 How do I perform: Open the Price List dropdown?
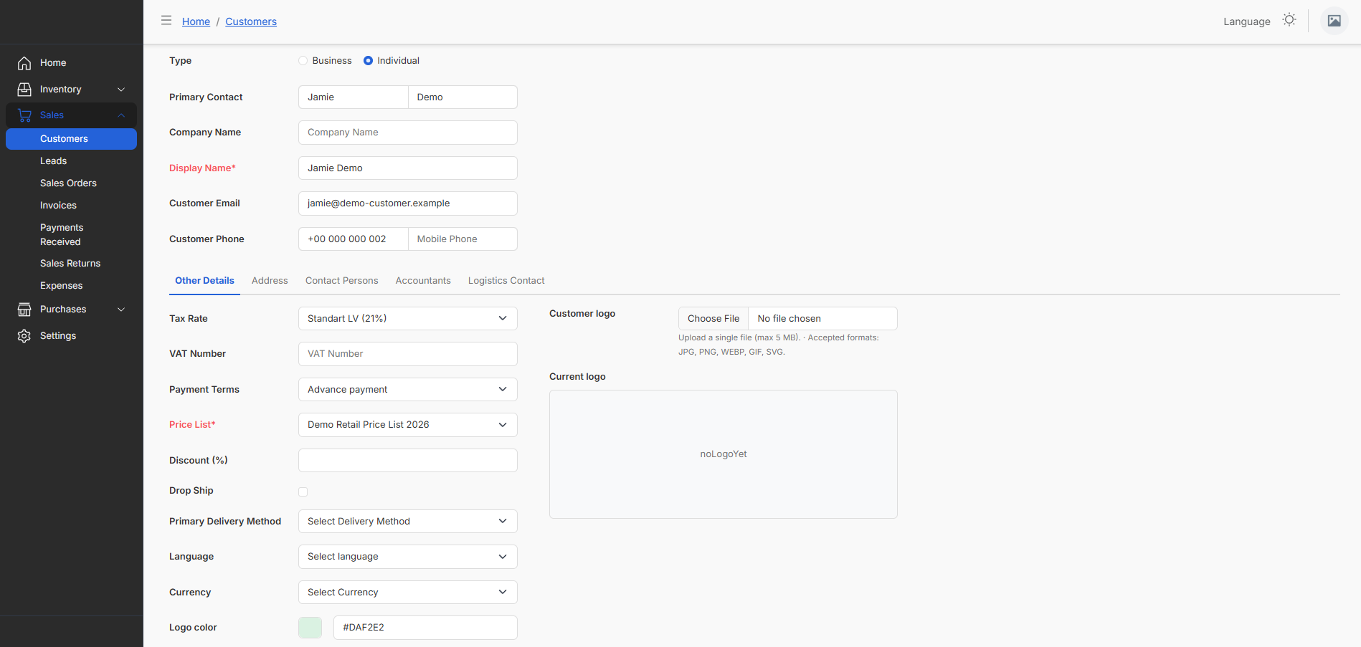[408, 425]
